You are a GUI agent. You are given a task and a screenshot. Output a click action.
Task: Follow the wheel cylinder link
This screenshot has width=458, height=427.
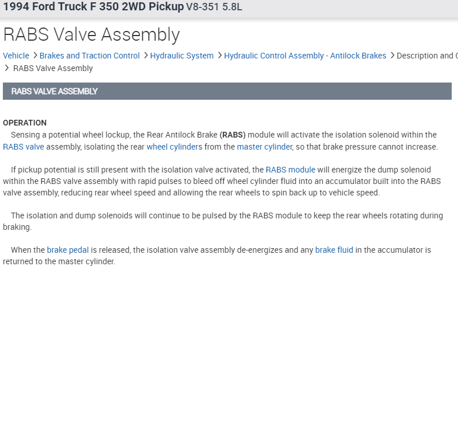pos(171,147)
